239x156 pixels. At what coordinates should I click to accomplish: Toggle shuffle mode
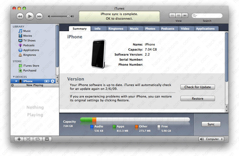28,139
